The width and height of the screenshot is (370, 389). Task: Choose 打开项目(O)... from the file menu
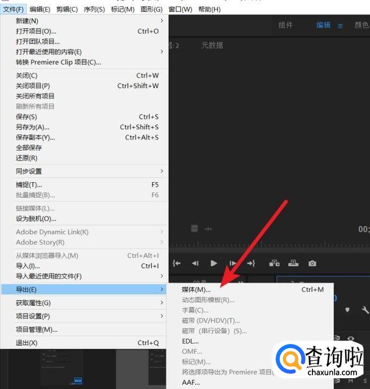point(84,31)
